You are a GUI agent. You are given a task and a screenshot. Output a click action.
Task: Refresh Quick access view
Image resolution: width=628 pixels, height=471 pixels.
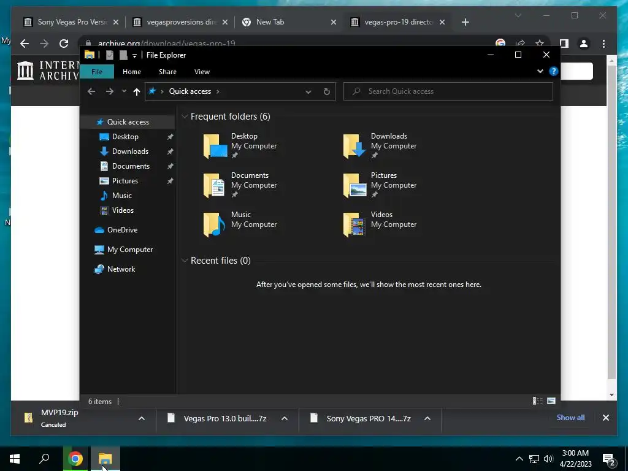[327, 92]
